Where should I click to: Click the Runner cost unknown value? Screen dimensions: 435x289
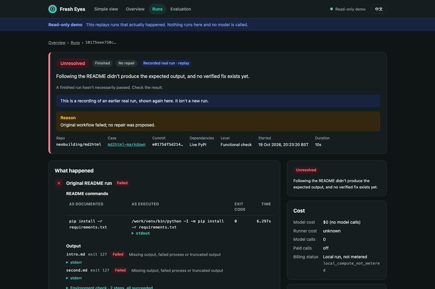(x=331, y=231)
